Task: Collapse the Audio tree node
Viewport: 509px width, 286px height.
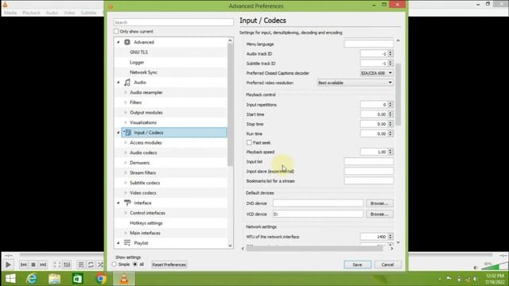Action: [x=119, y=83]
